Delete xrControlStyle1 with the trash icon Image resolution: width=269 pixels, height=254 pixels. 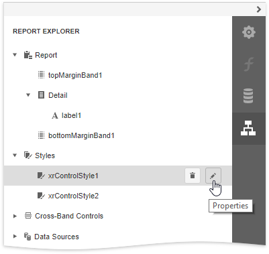tap(193, 176)
